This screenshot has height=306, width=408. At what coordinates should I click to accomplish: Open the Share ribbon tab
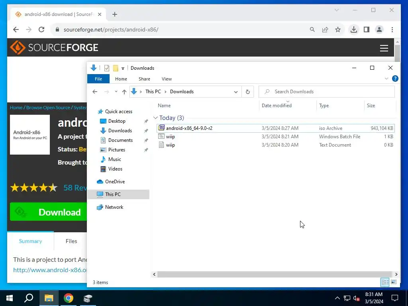click(144, 79)
